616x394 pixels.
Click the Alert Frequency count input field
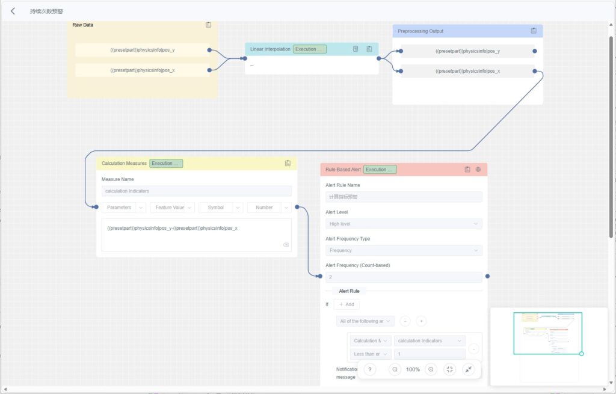pos(404,277)
